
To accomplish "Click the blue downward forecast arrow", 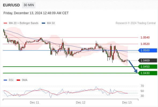I will pyautogui.click(x=133, y=66).
